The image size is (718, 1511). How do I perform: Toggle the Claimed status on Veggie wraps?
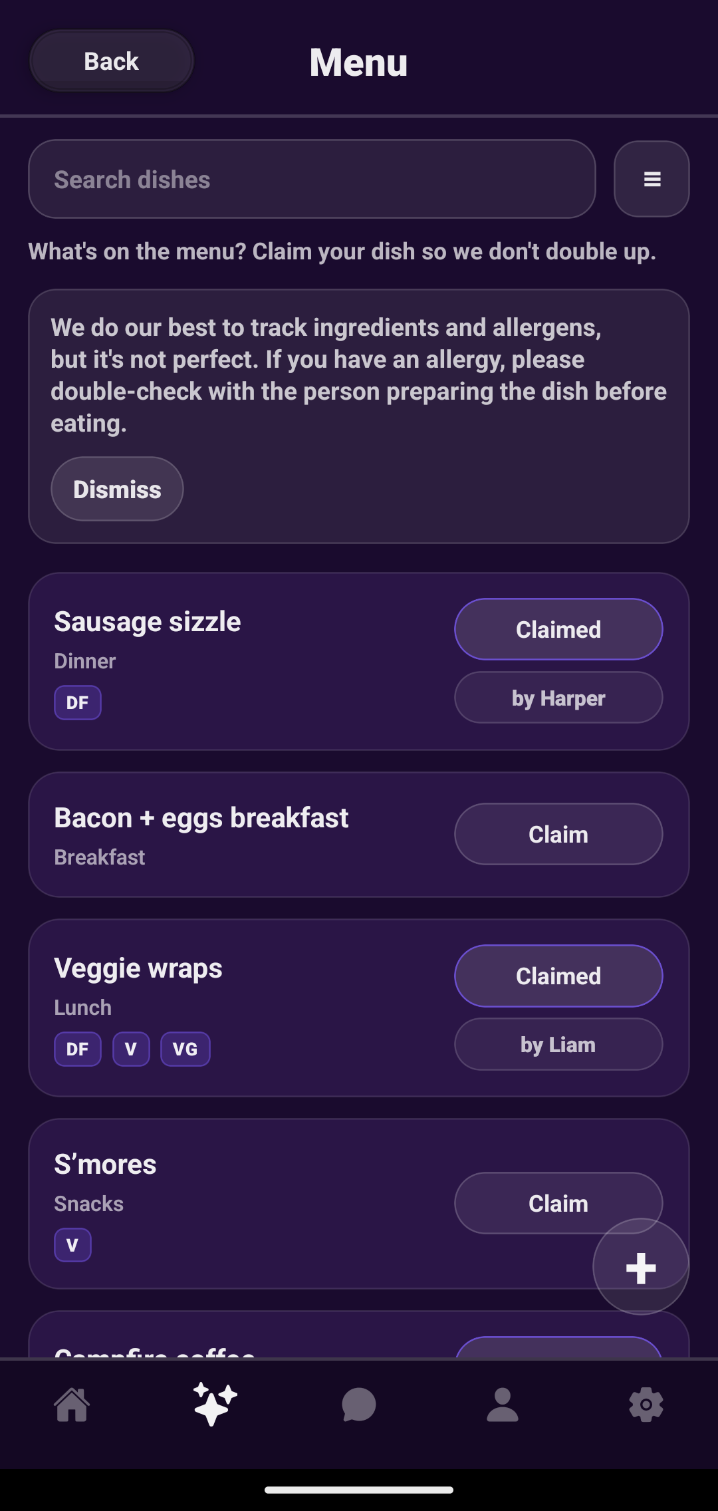pyautogui.click(x=558, y=976)
